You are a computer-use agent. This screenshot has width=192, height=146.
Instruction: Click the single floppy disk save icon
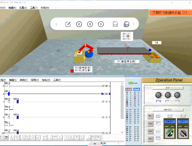(x=115, y=24)
